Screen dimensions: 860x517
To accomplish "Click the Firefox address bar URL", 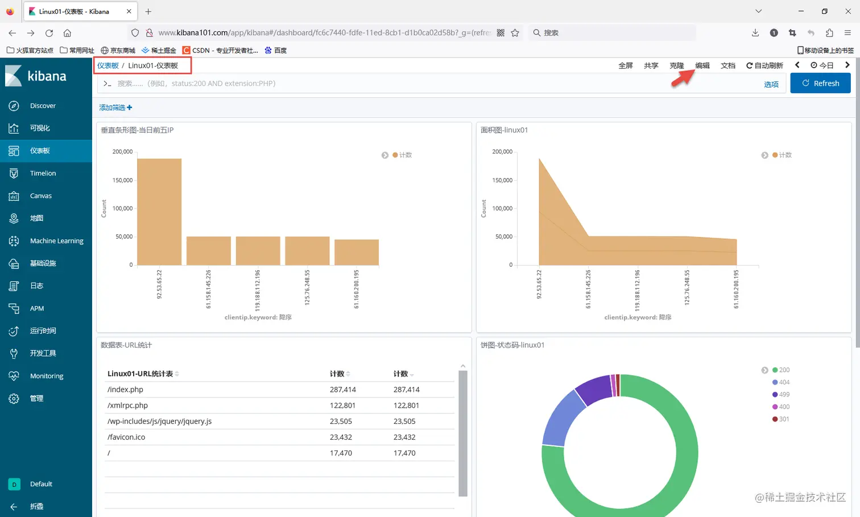I will pos(324,33).
